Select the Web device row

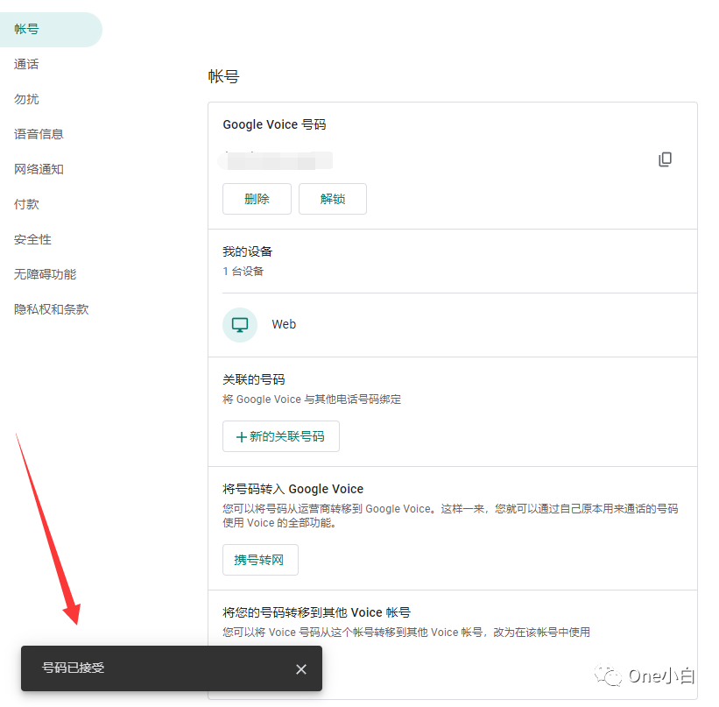(x=453, y=325)
